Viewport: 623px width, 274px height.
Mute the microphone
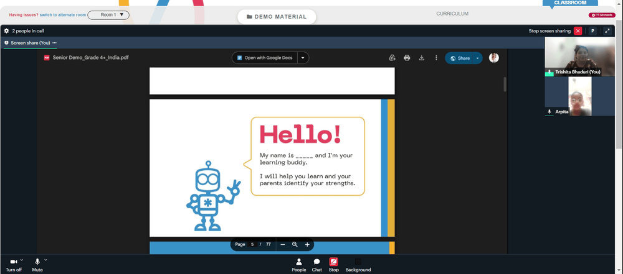coord(37,265)
